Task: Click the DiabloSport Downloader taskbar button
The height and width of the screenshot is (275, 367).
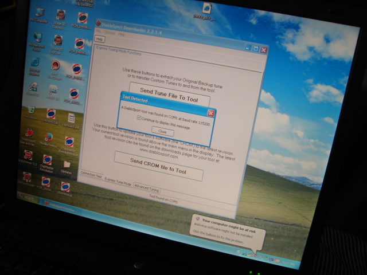Action: [61, 208]
